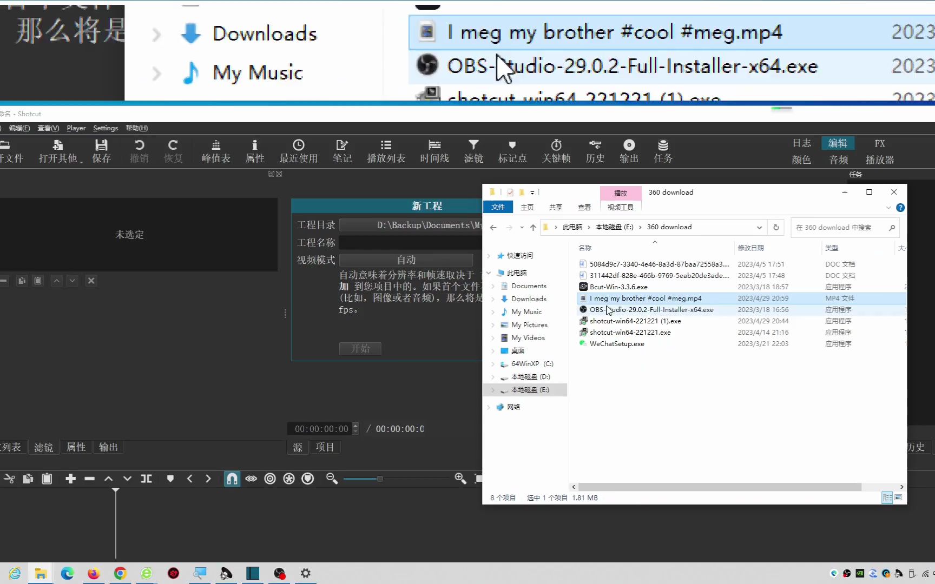Open the 历史 history panel
The height and width of the screenshot is (584, 935).
[595, 151]
